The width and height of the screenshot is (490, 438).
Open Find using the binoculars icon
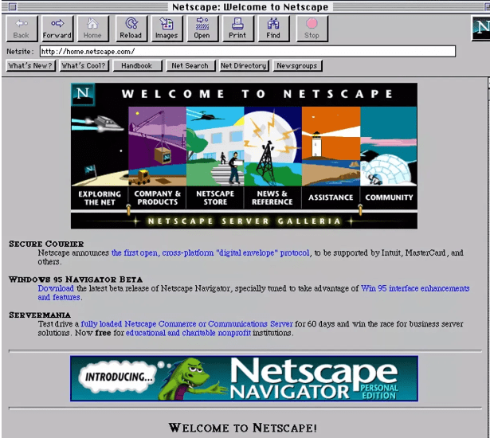(x=273, y=28)
